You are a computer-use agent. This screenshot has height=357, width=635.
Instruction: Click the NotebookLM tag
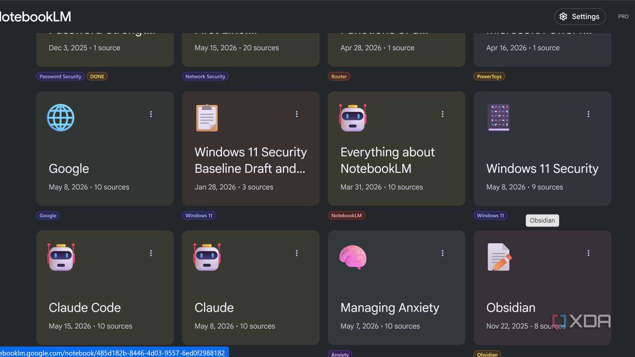tap(346, 215)
